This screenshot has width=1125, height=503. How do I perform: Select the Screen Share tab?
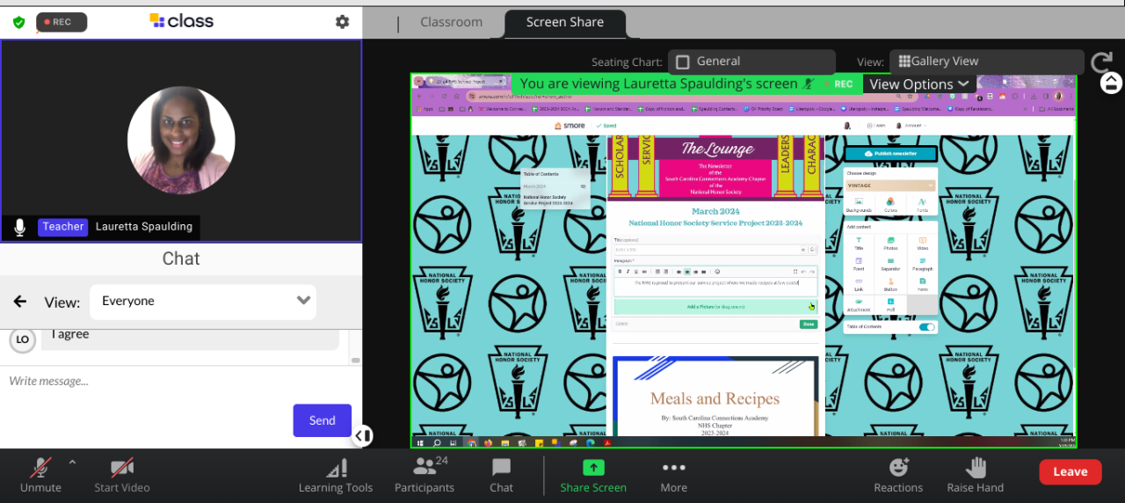coord(565,22)
